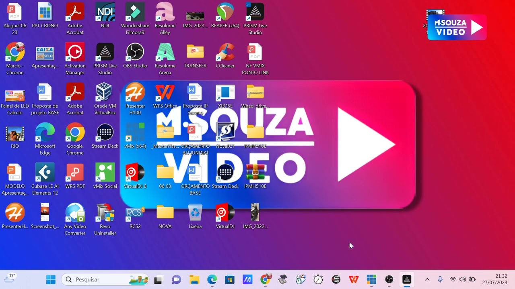Open Resolume Arena
Image resolution: width=515 pixels, height=289 pixels.
[x=165, y=59]
